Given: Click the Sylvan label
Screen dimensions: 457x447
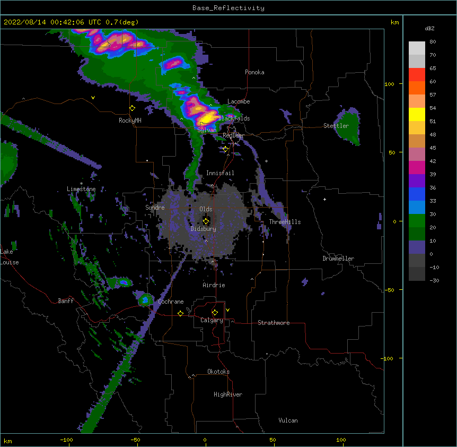Looking at the screenshot, I should tap(207, 130).
